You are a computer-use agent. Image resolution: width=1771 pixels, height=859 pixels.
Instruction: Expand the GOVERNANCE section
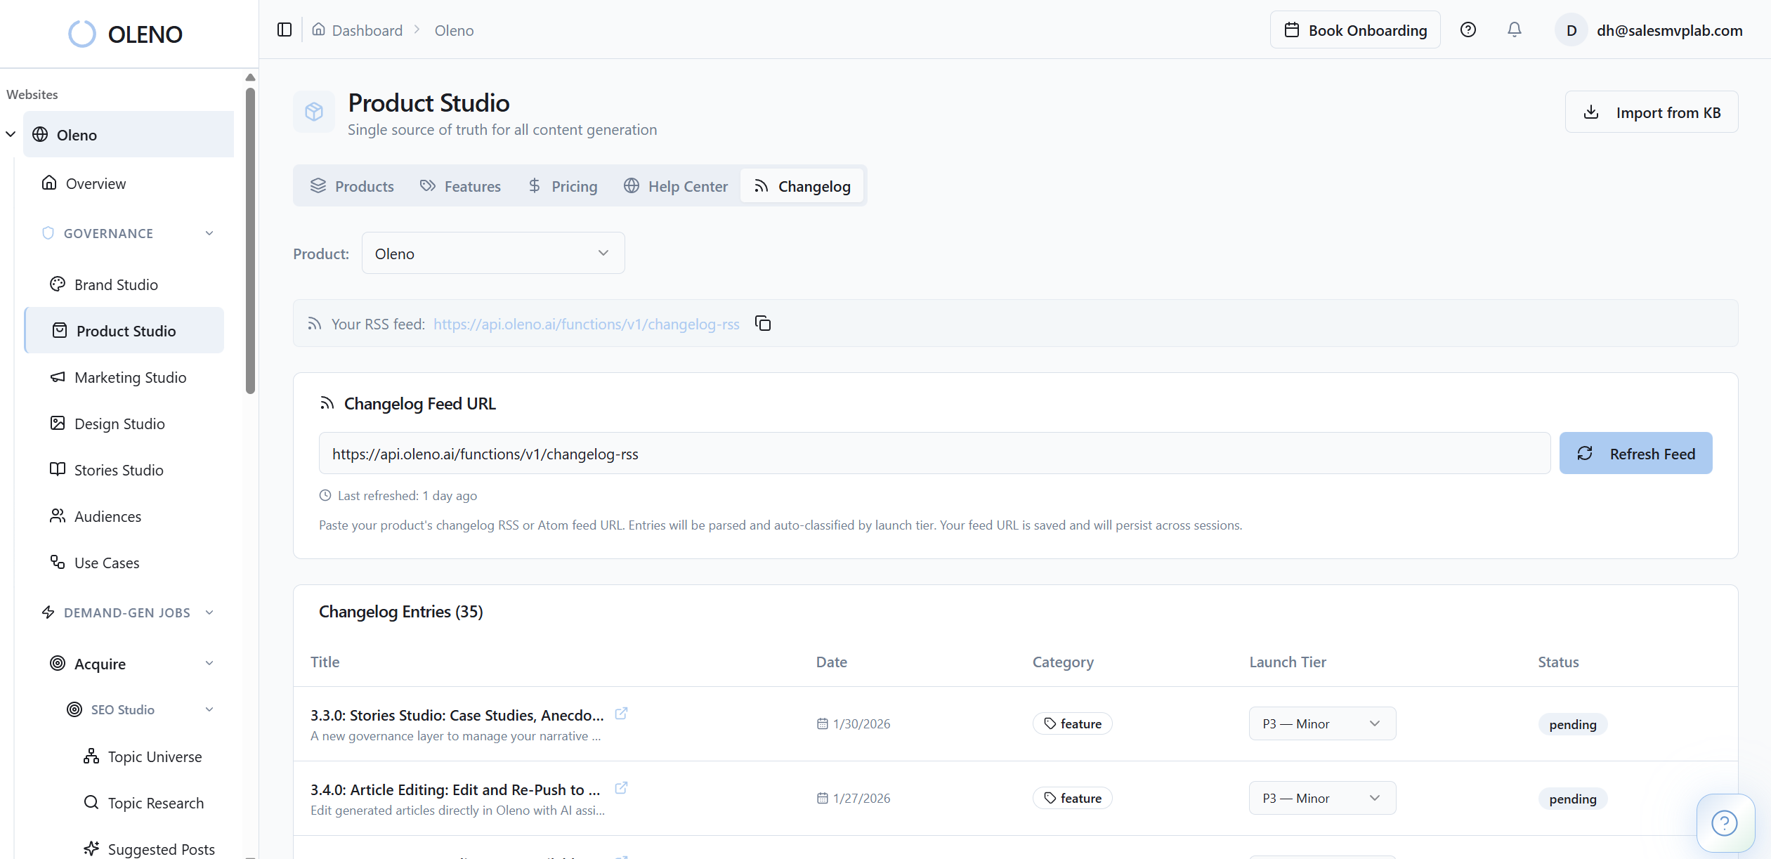210,232
